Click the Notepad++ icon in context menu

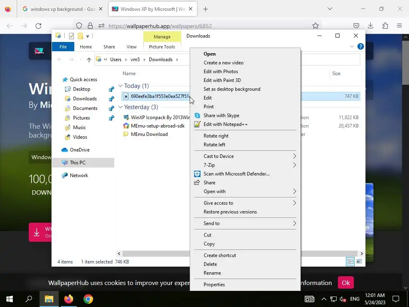(197, 124)
